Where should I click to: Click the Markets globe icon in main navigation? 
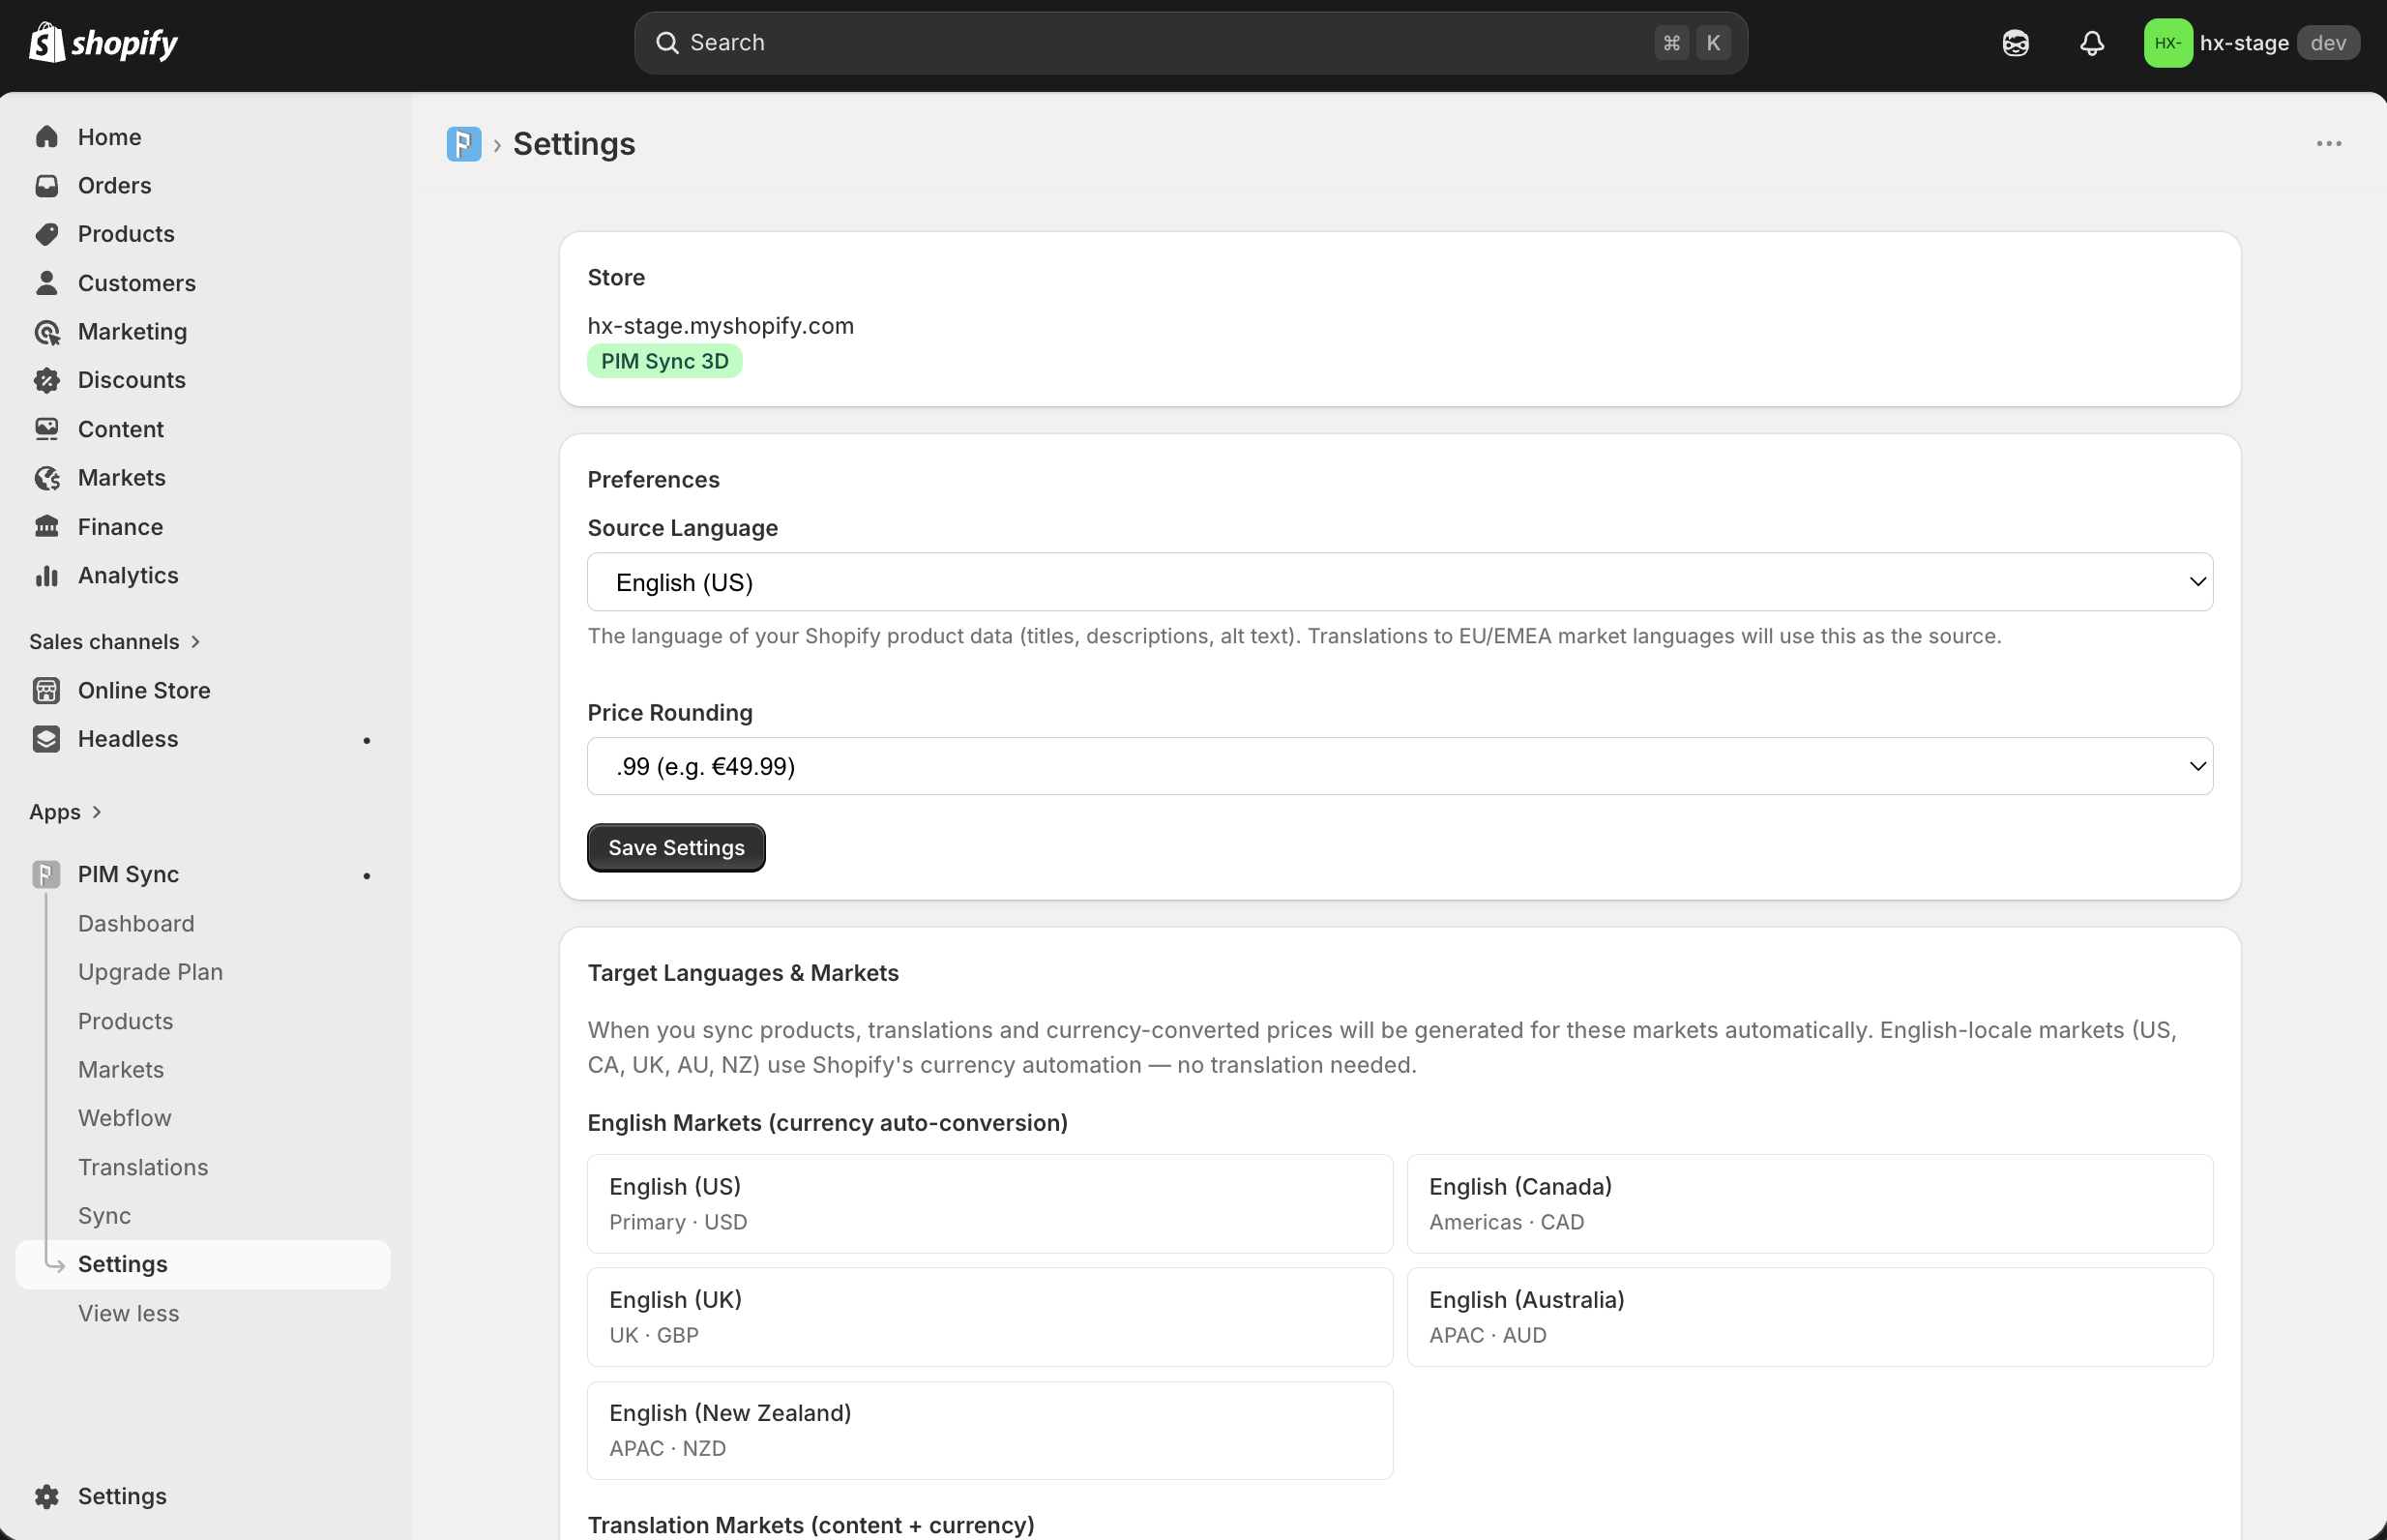pos(47,478)
